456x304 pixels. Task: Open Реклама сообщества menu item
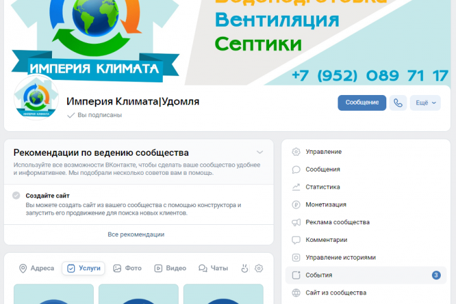366,222
